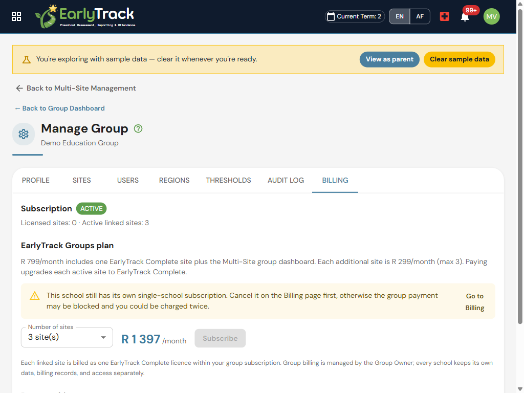Switch to the PROFILE tab
This screenshot has height=393, width=524.
(x=36, y=181)
